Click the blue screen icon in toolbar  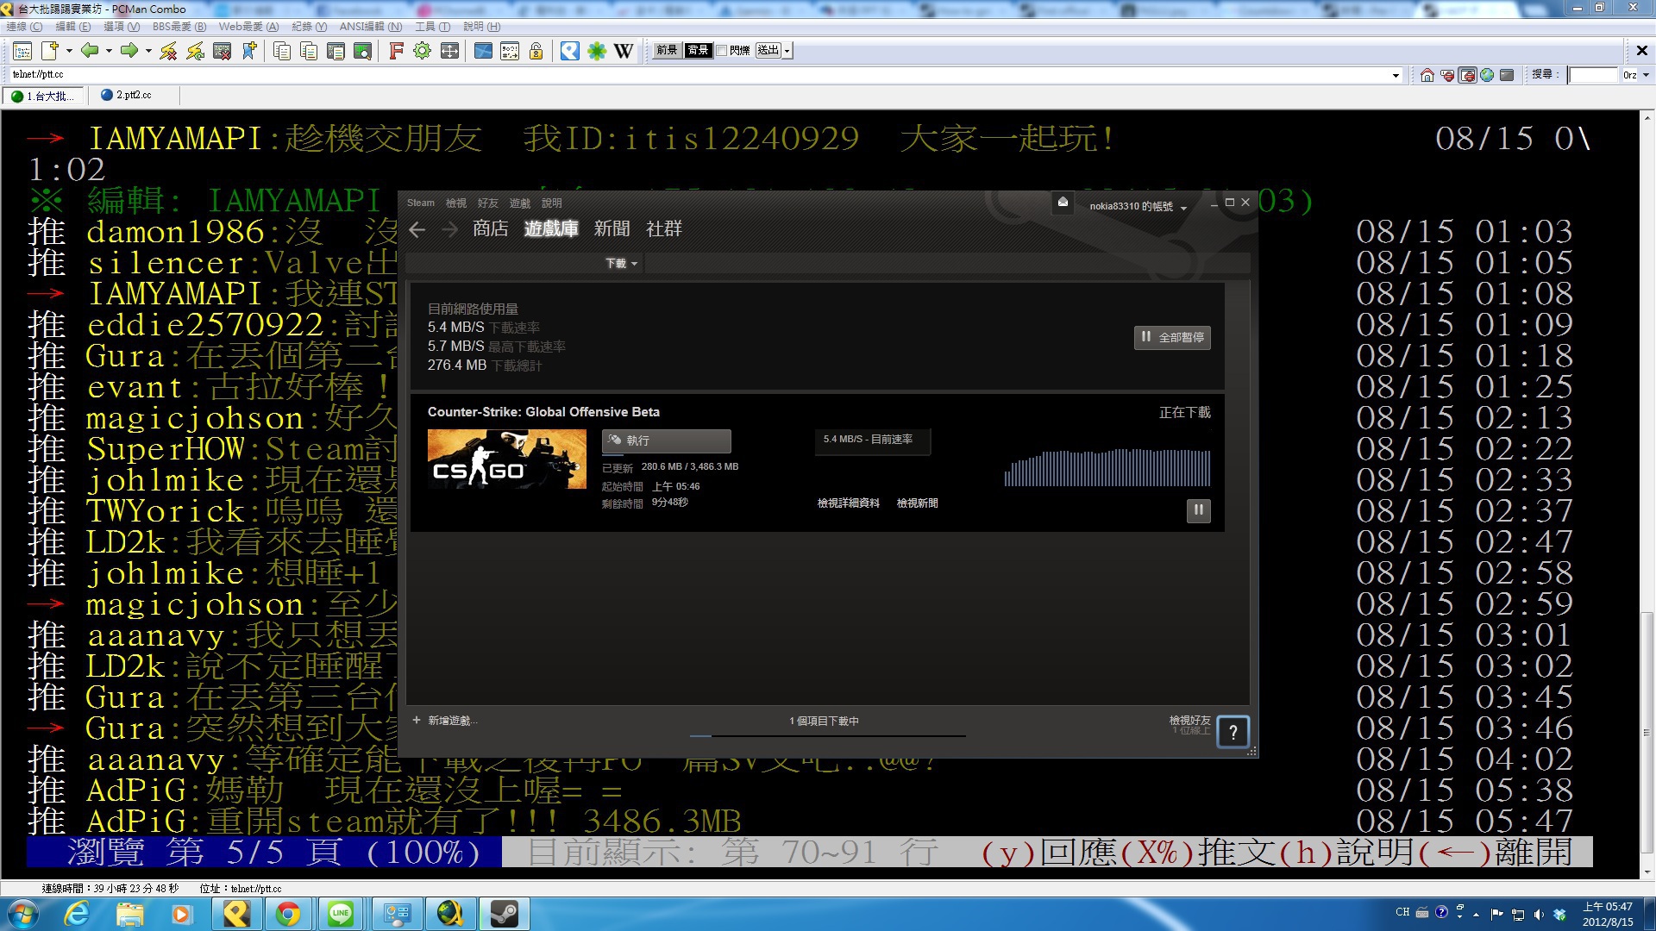click(x=483, y=51)
